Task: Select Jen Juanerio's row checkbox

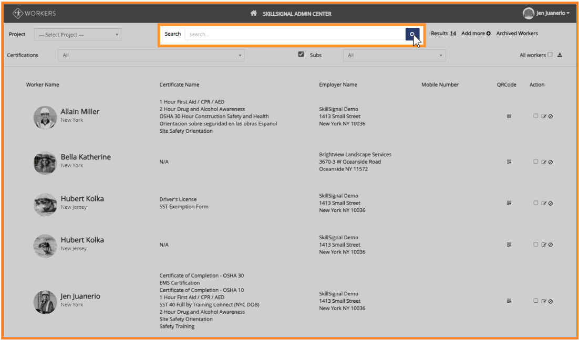Action: (536, 301)
